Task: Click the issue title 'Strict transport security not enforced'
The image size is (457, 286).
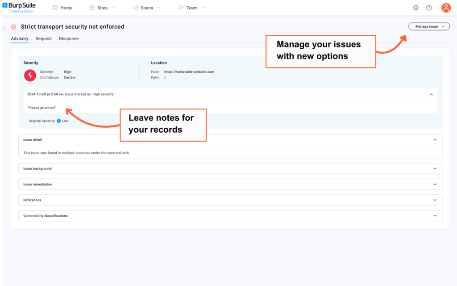Action: pyautogui.click(x=73, y=26)
